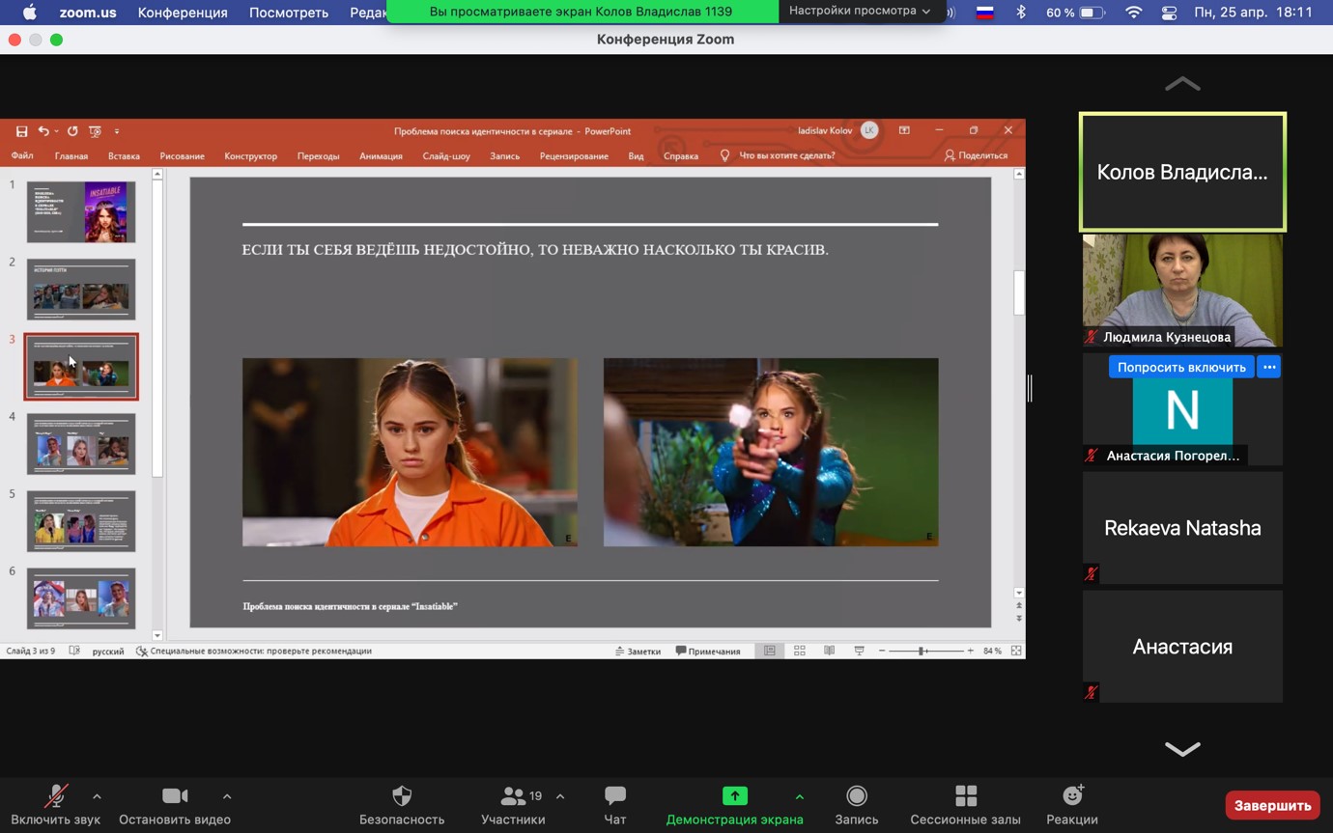Image resolution: width=1333 pixels, height=833 pixels.
Task: Redo the action in the quick access toolbar
Action: 72,131
